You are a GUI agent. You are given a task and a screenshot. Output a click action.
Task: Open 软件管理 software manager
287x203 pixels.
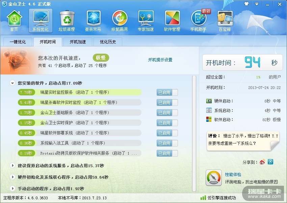(172, 21)
